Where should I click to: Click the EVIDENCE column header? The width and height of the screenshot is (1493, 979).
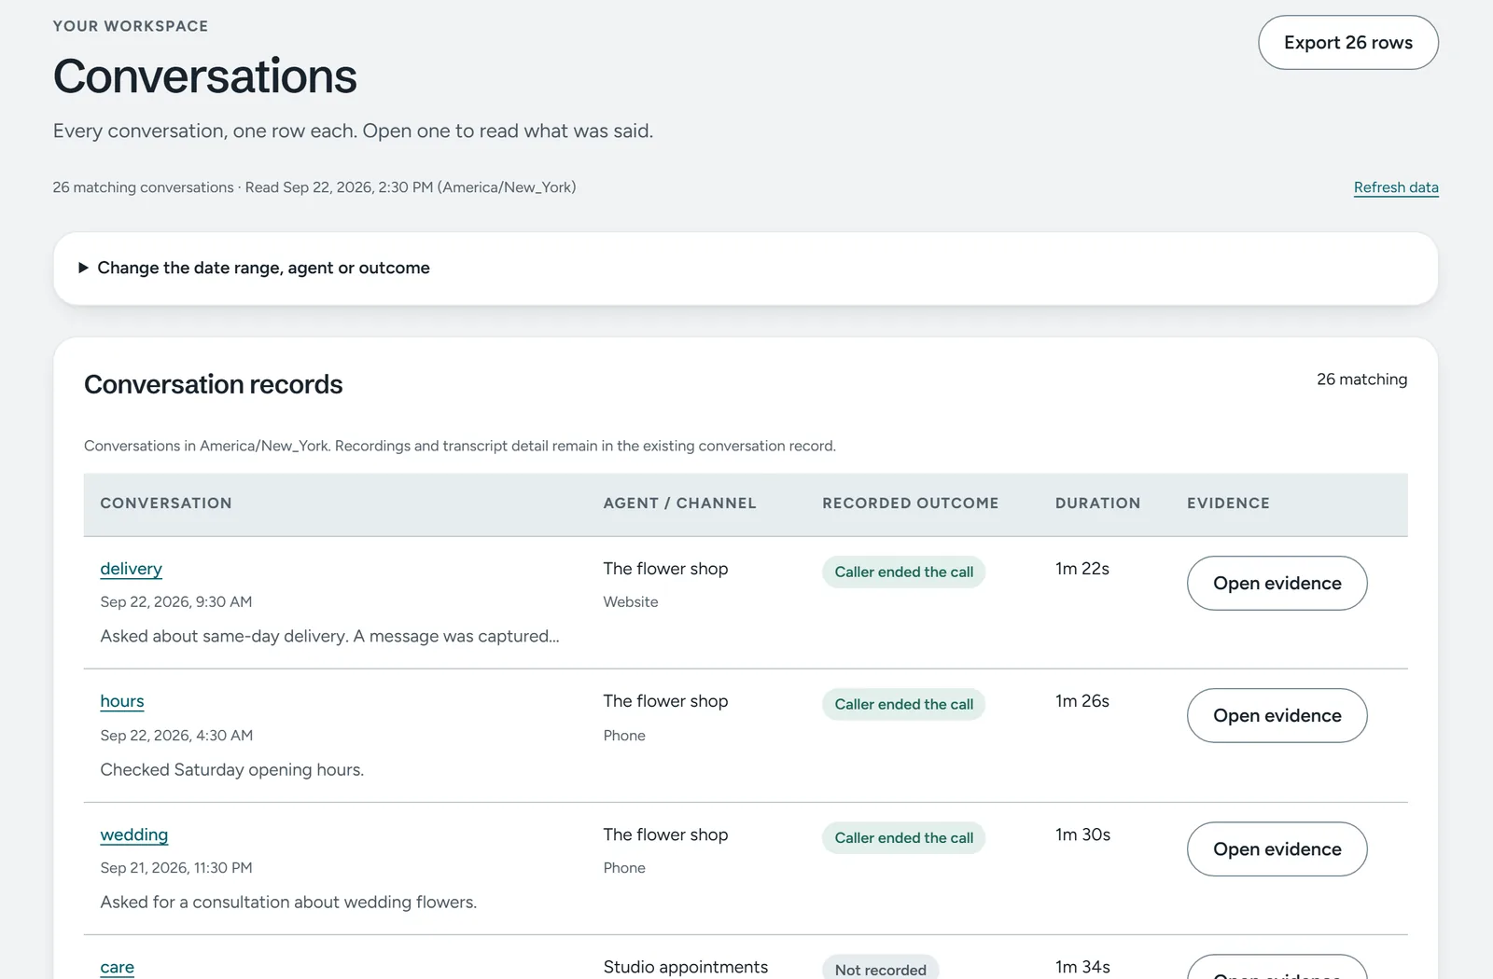[1228, 503]
